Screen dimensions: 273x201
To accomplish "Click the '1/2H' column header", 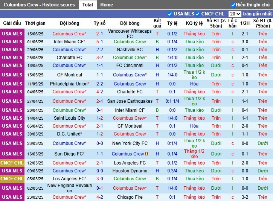I will click(245, 23).
